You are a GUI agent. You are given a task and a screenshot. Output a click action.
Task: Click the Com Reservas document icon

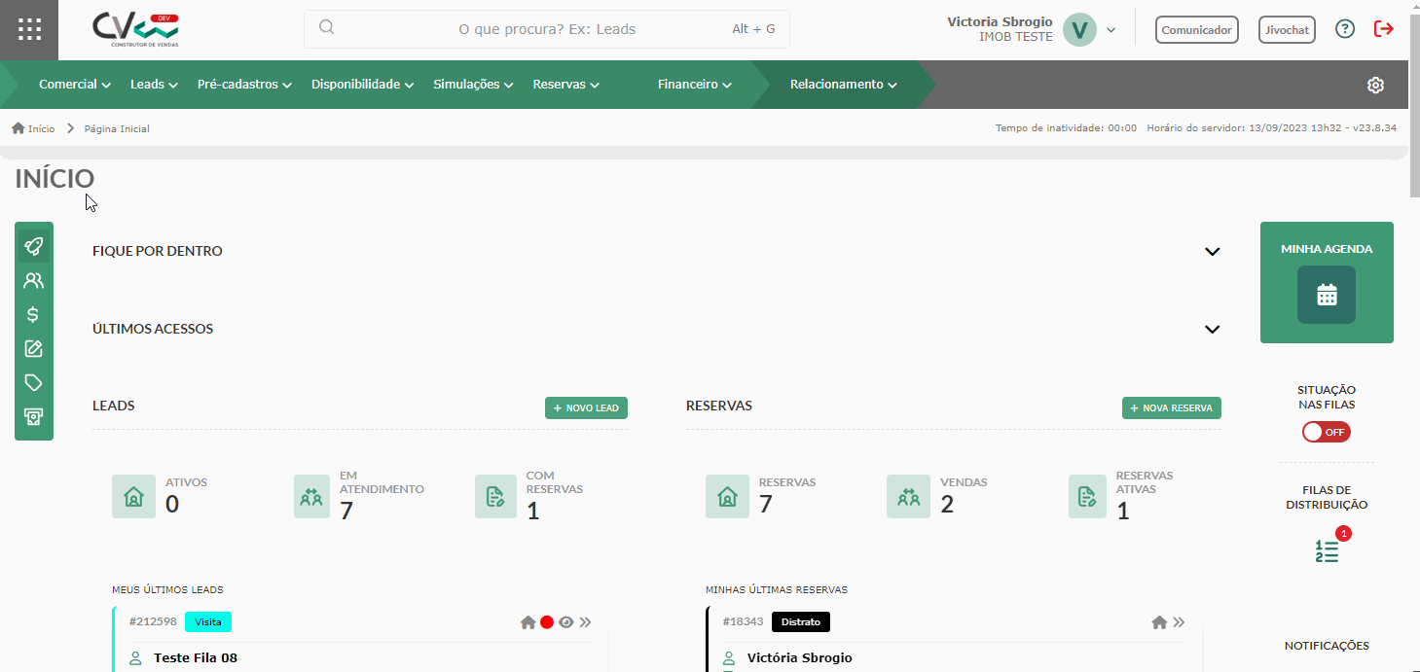click(x=495, y=496)
